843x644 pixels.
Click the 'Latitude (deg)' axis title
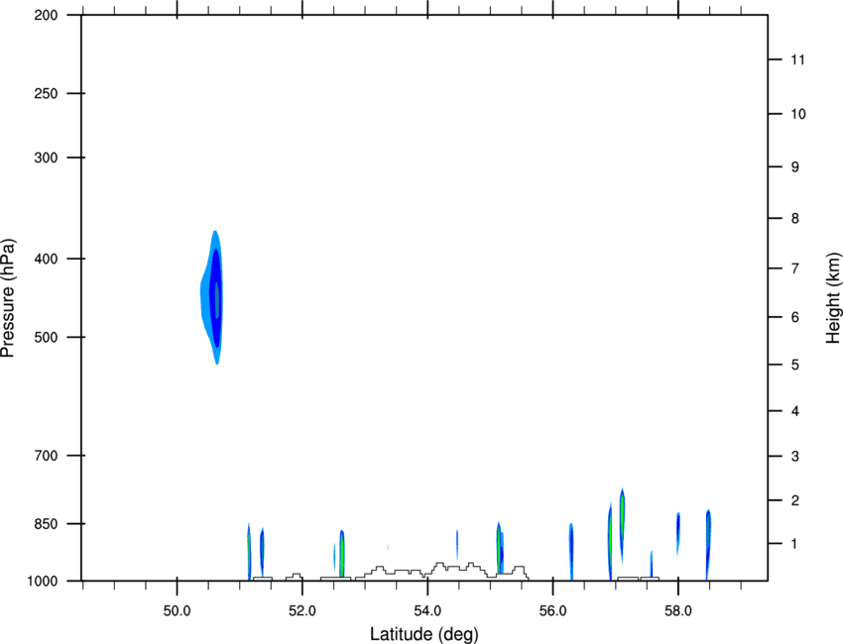423,634
